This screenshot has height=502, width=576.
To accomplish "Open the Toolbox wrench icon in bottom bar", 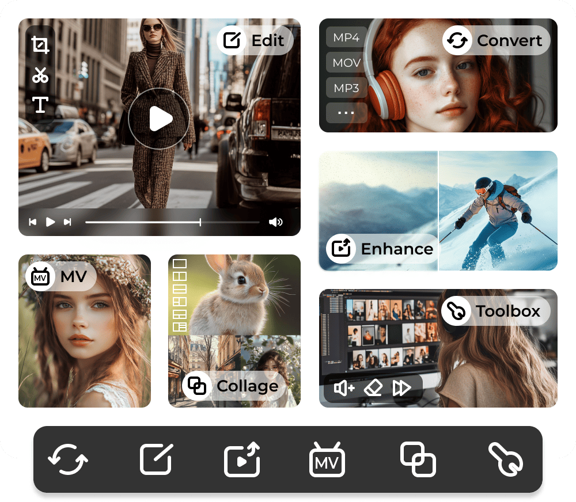I will 506,459.
